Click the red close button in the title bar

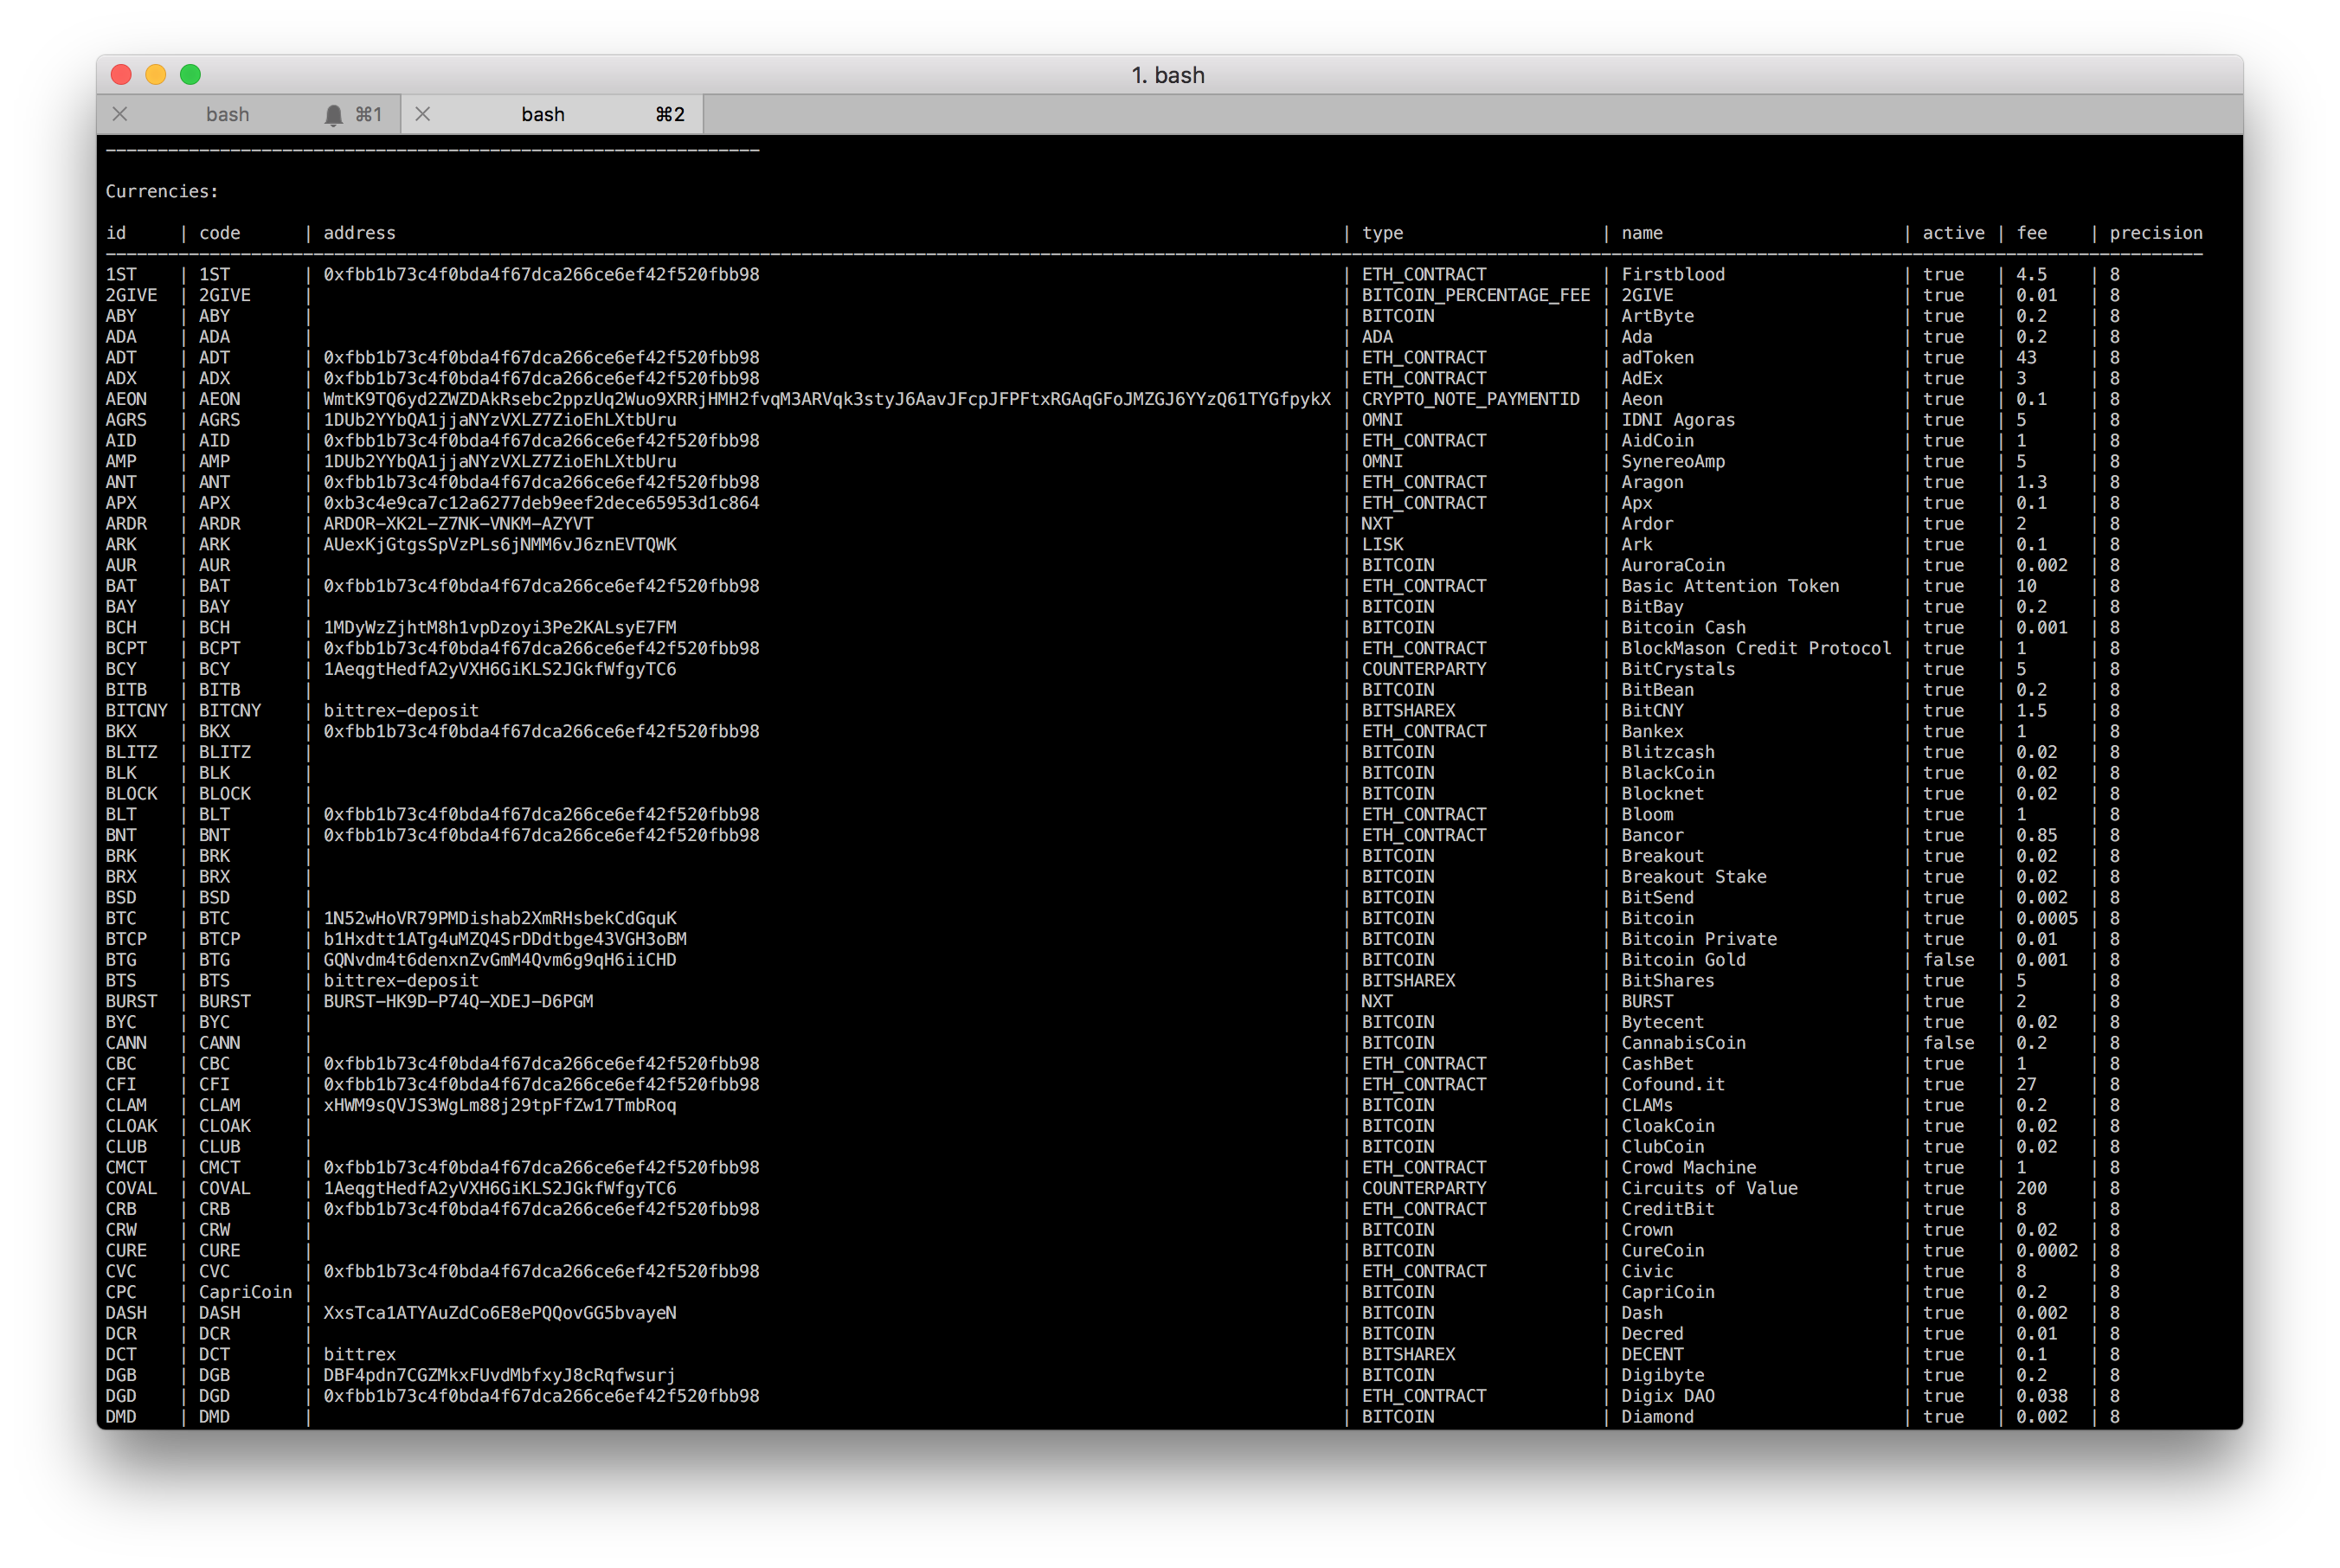[x=120, y=74]
